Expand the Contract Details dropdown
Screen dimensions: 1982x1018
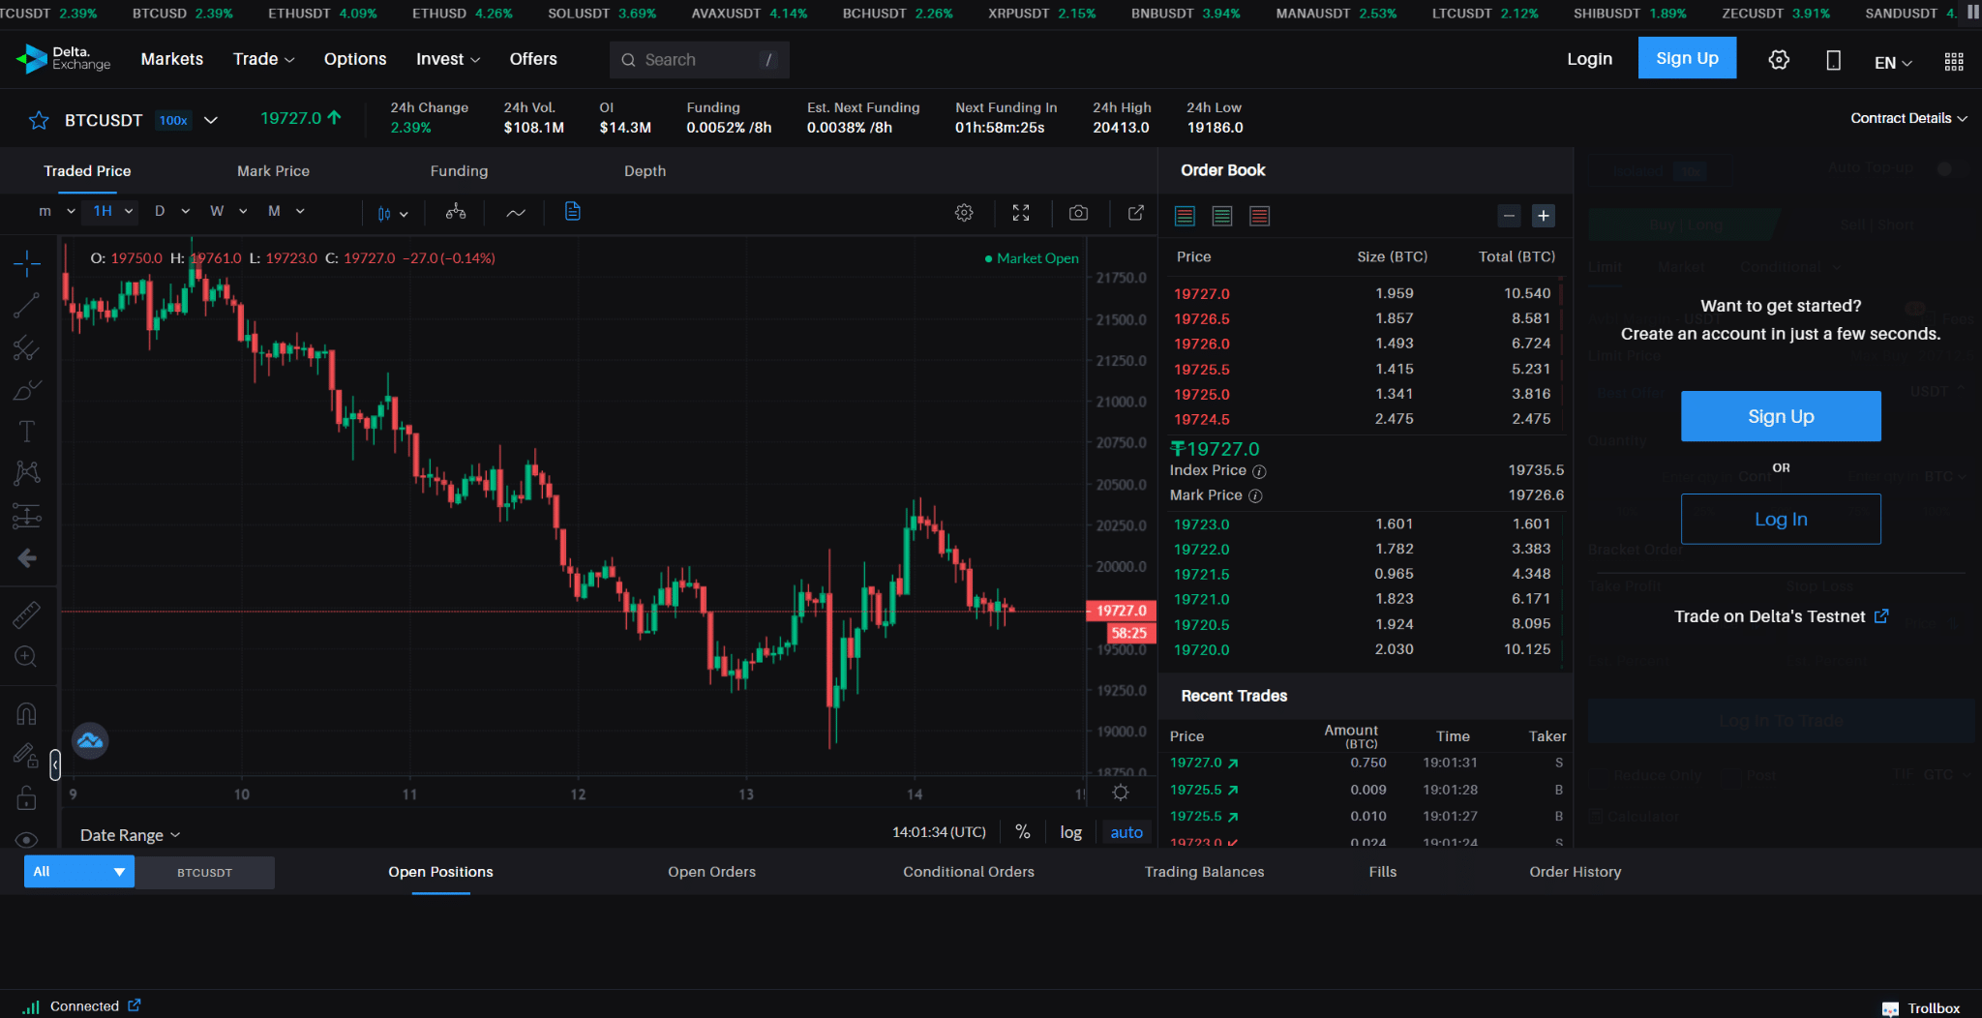[x=1905, y=118]
